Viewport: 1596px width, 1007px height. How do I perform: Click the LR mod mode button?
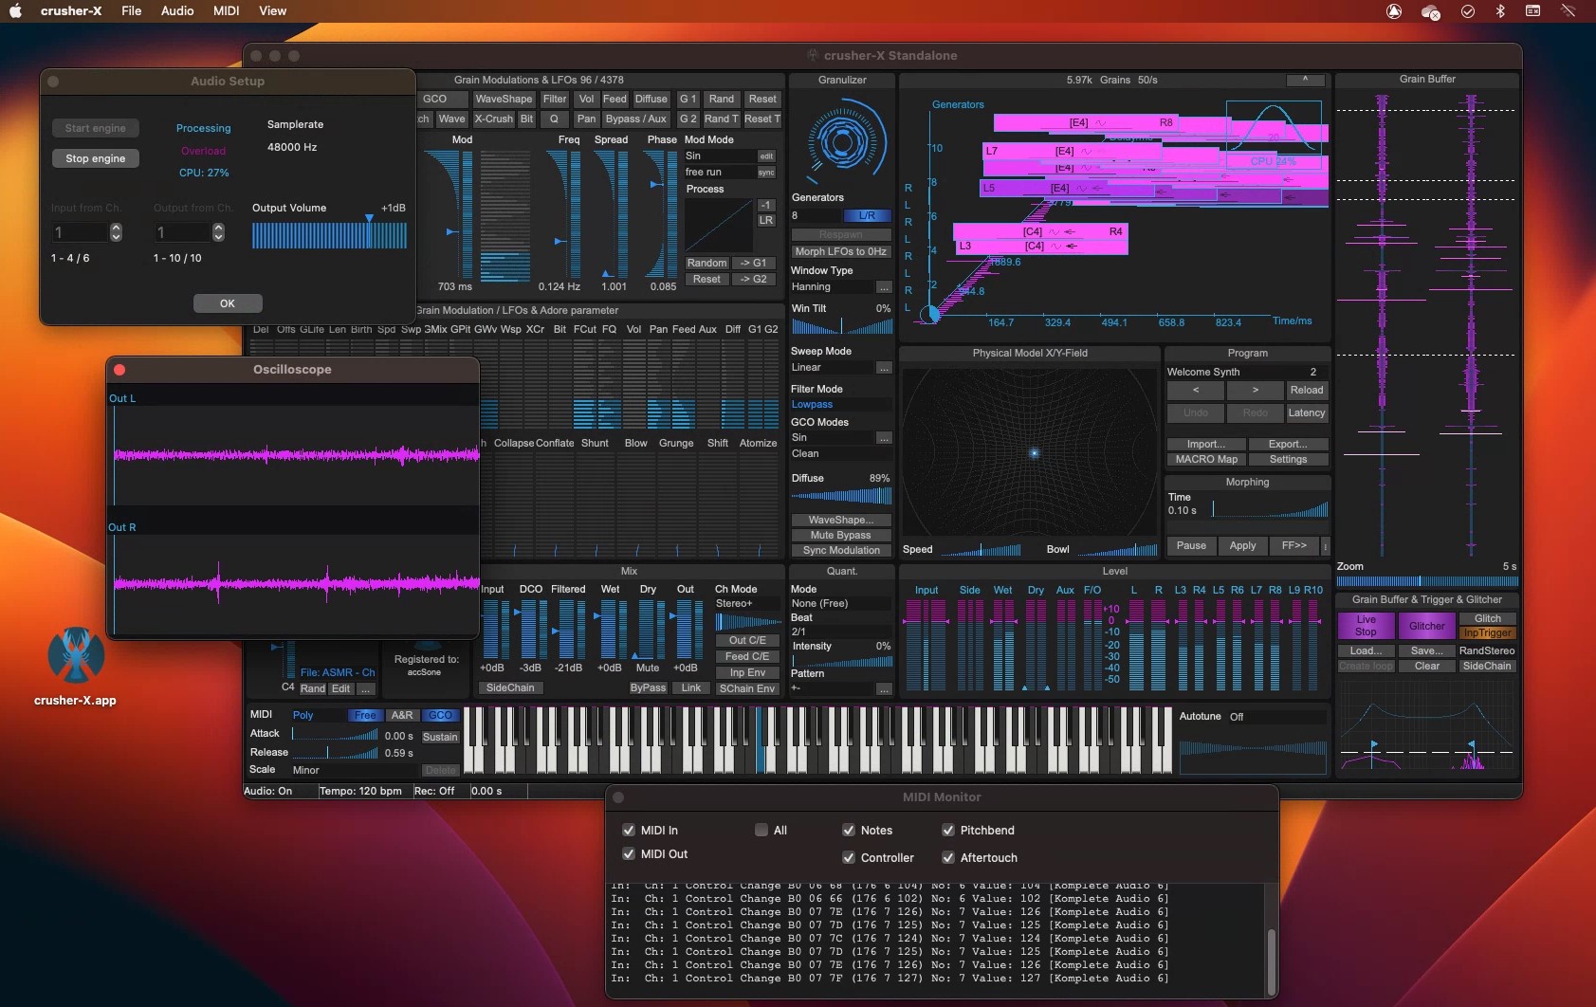pos(765,220)
